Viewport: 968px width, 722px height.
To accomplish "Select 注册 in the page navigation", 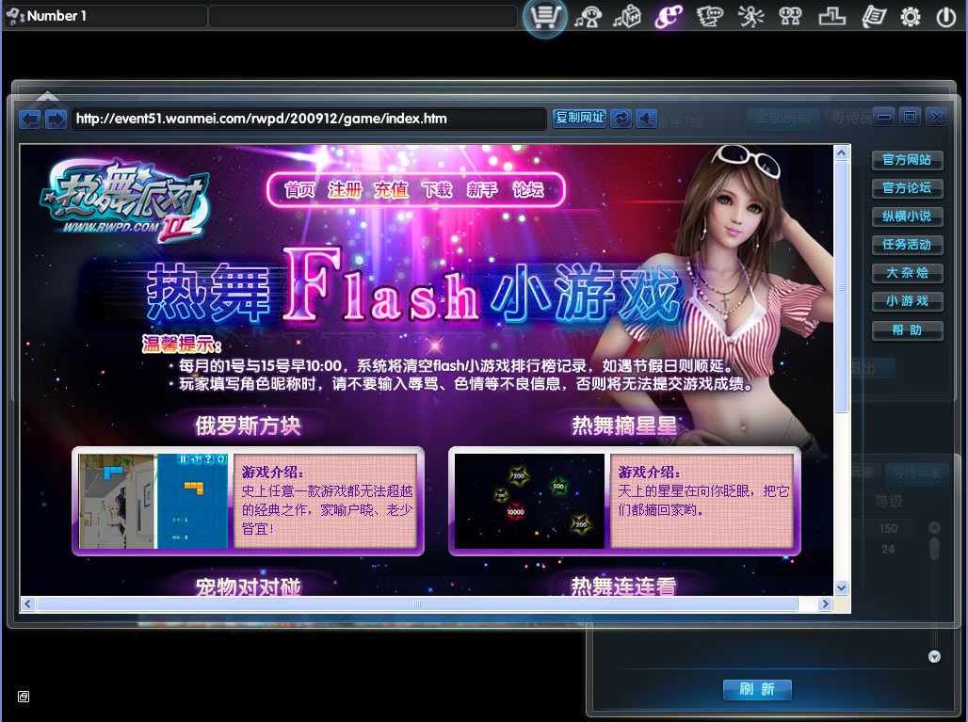I will 345,189.
